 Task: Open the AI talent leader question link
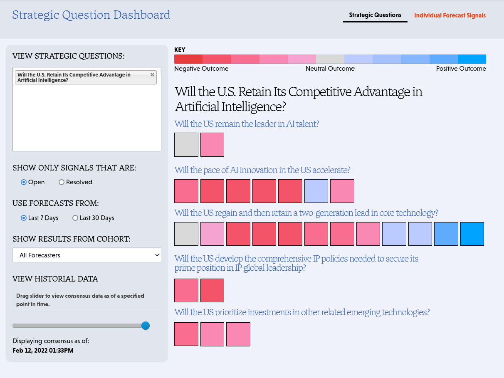pyautogui.click(x=247, y=124)
